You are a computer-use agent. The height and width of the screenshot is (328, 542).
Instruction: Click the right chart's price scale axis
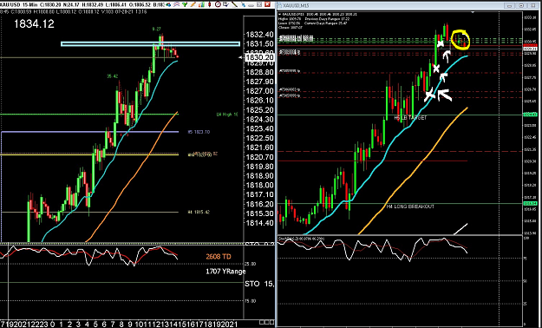click(x=532, y=125)
